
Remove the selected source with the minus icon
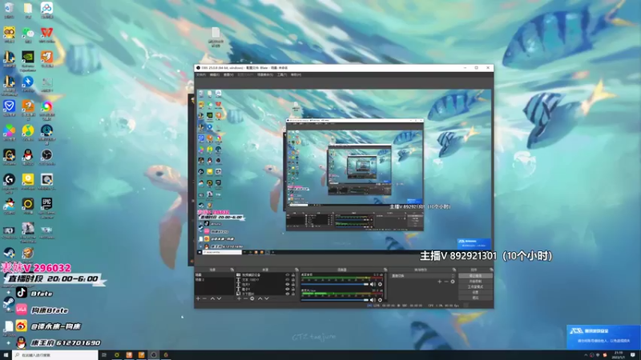[245, 298]
